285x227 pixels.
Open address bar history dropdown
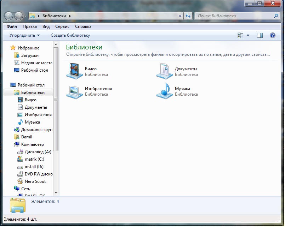[180, 16]
